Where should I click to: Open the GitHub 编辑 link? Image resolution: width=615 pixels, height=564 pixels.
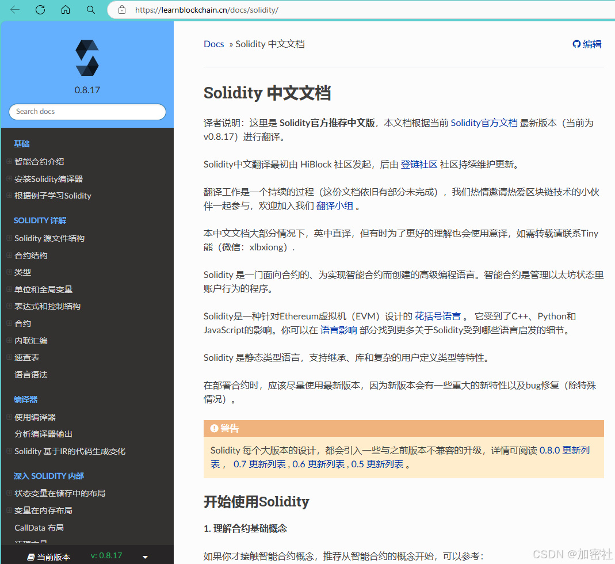point(587,44)
